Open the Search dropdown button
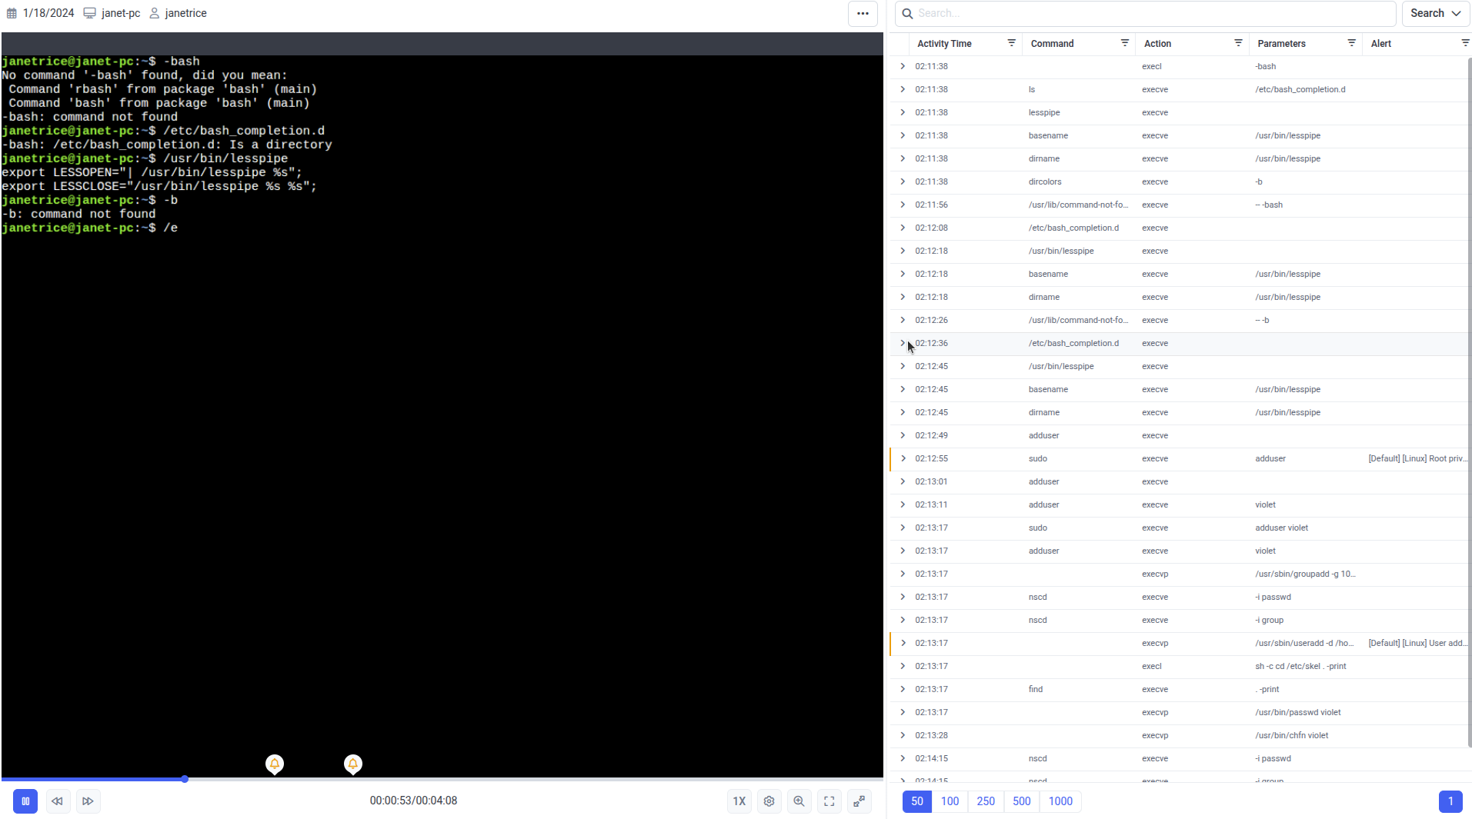The width and height of the screenshot is (1472, 819). pyautogui.click(x=1435, y=14)
